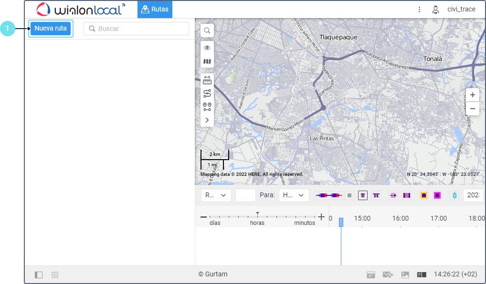
Task: Click the 16:00 timeline label
Action: (x=400, y=218)
